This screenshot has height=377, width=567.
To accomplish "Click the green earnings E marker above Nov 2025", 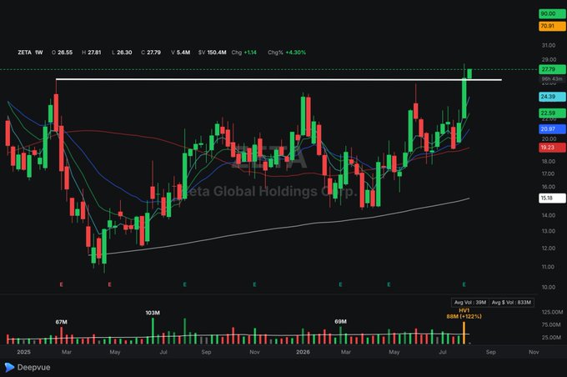I will click(x=254, y=284).
